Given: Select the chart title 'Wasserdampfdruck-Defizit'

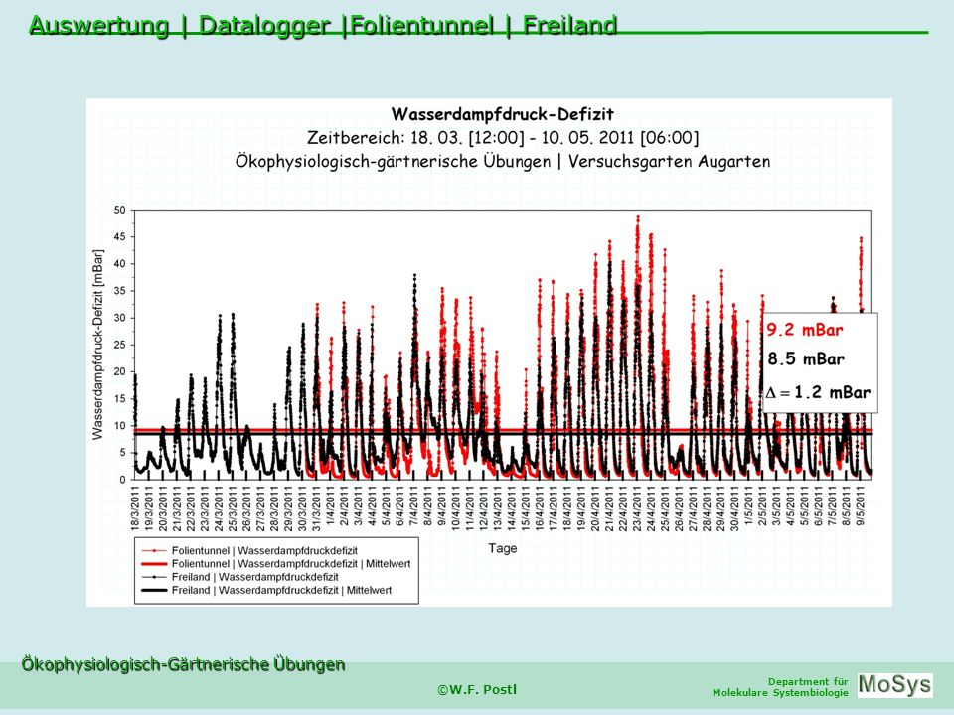Looking at the screenshot, I should (x=503, y=114).
